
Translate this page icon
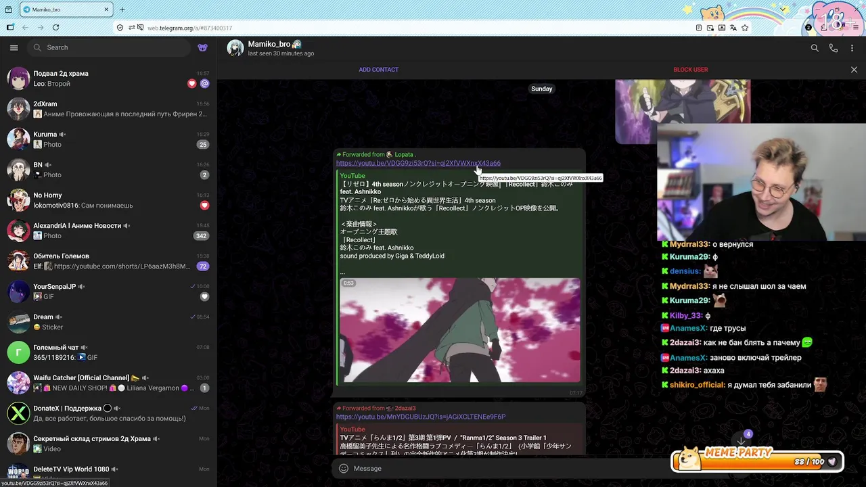coord(733,28)
